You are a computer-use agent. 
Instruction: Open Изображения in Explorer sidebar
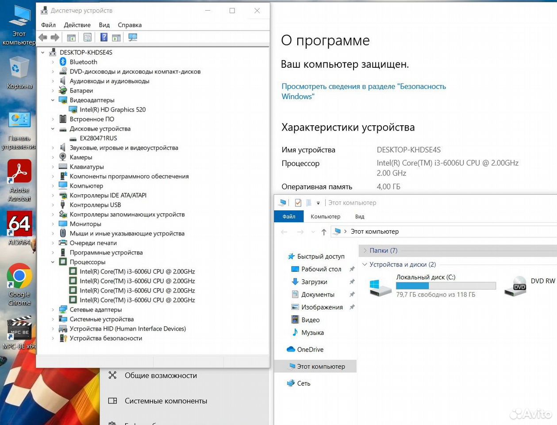pos(322,307)
